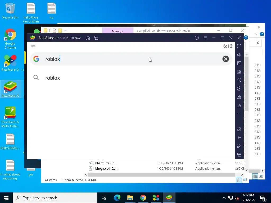This screenshot has width=271, height=203.
Task: Select Google Chrome desktop shortcut
Action: [10, 39]
